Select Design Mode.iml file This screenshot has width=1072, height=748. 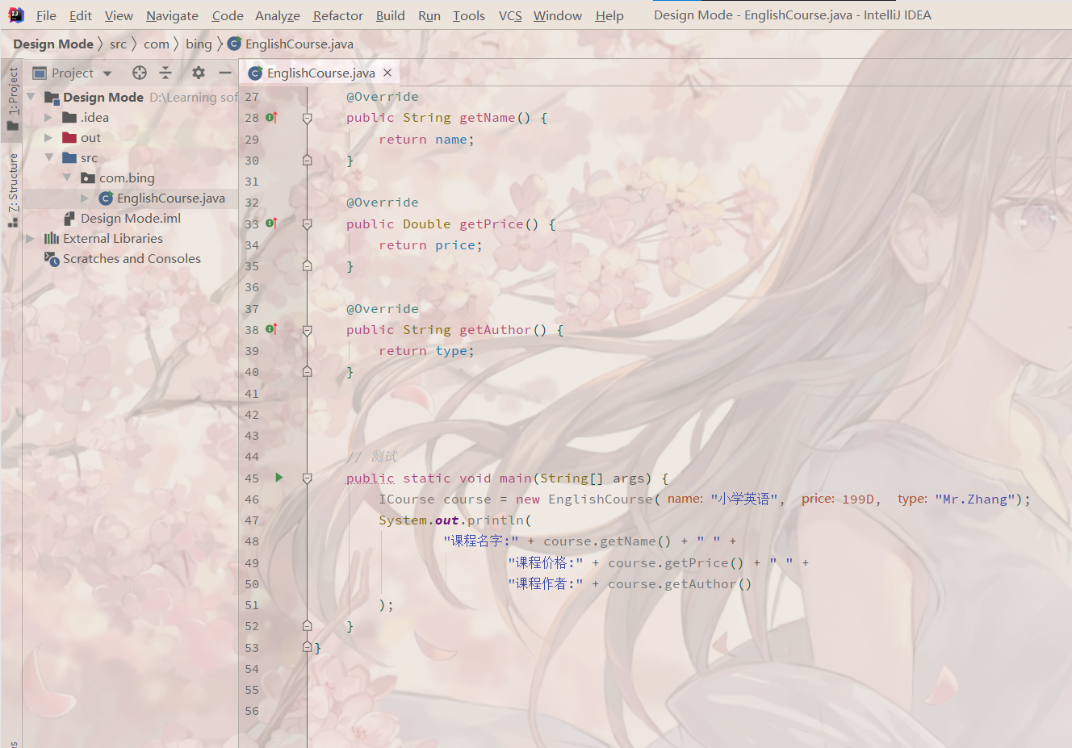click(131, 218)
